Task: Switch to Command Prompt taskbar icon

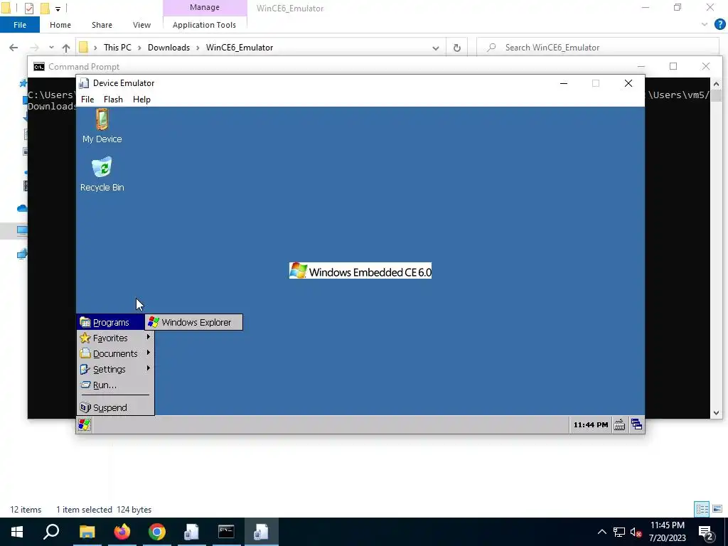Action: pos(226,532)
